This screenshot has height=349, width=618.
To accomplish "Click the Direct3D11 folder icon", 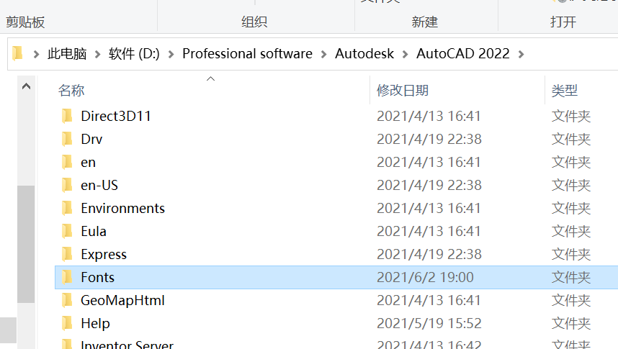I will (68, 116).
